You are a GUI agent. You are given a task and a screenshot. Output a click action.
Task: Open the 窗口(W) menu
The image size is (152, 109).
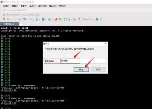[53, 6]
